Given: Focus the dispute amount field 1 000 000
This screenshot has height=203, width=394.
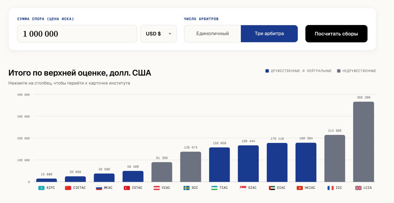Looking at the screenshot, I should pos(77,34).
